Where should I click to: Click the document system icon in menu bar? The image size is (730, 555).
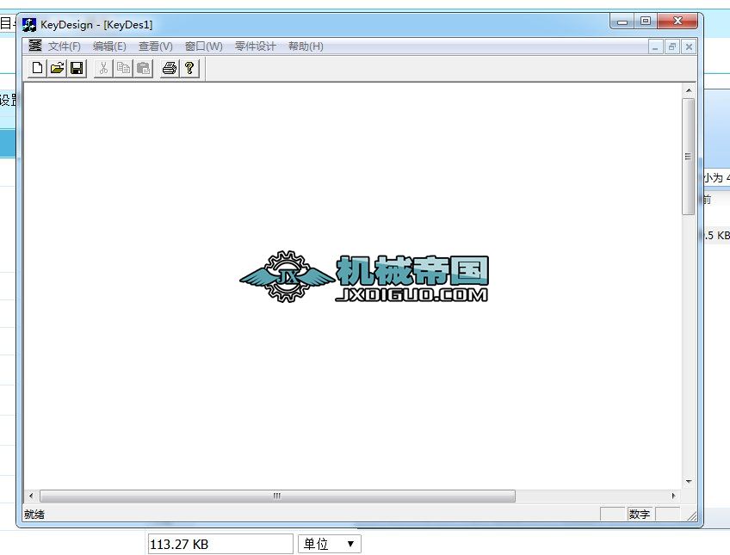pos(35,46)
